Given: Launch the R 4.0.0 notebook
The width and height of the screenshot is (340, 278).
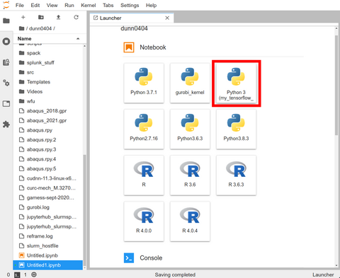Looking at the screenshot, I should tap(144, 221).
